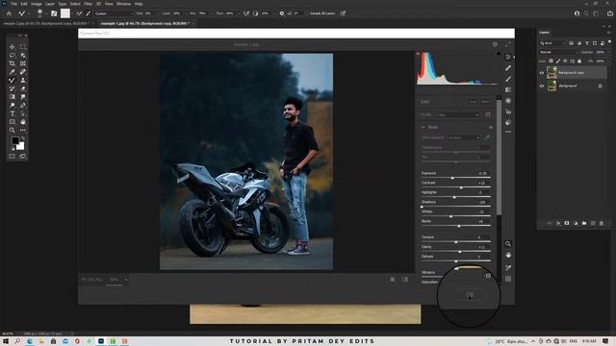Select the Pen tool
This screenshot has height=346, width=616.
[23, 105]
